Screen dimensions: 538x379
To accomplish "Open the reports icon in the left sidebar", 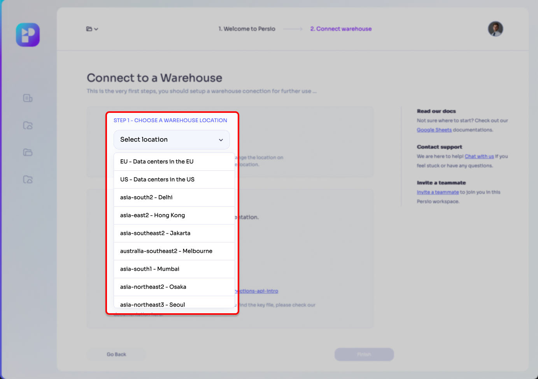I will [27, 98].
